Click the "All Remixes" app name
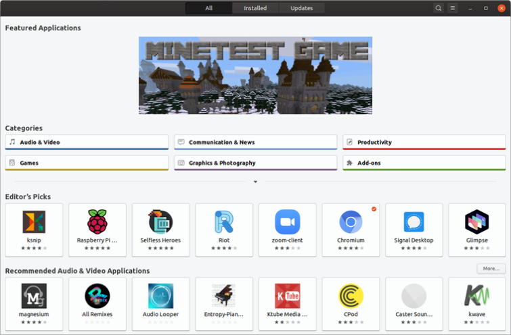The image size is (511, 335). pyautogui.click(x=97, y=315)
